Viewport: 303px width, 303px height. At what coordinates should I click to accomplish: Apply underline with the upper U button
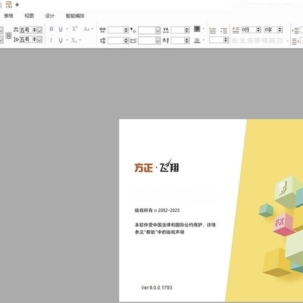61,29
